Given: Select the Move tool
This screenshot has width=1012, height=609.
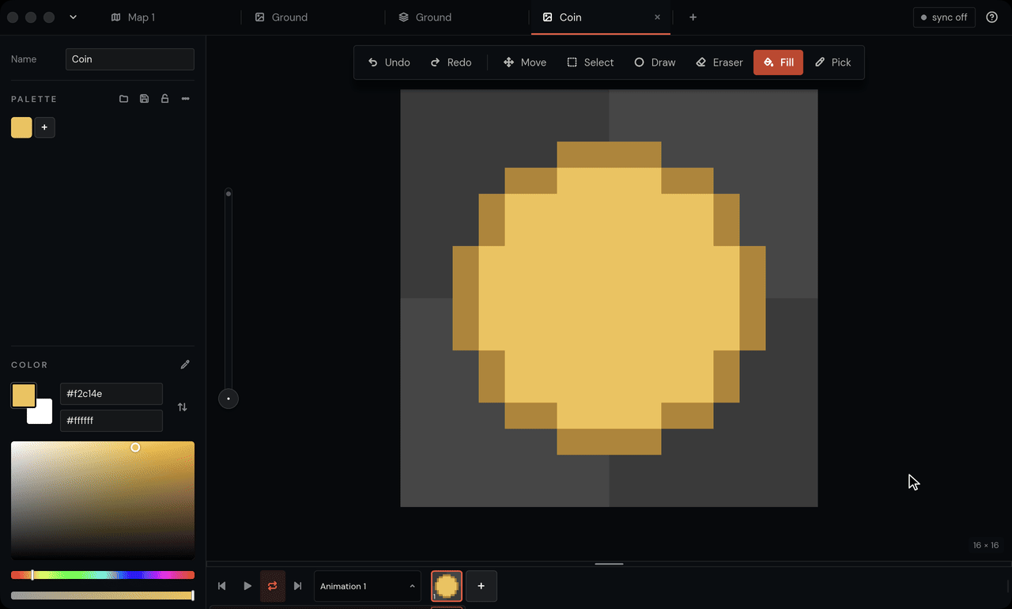Looking at the screenshot, I should (x=525, y=62).
